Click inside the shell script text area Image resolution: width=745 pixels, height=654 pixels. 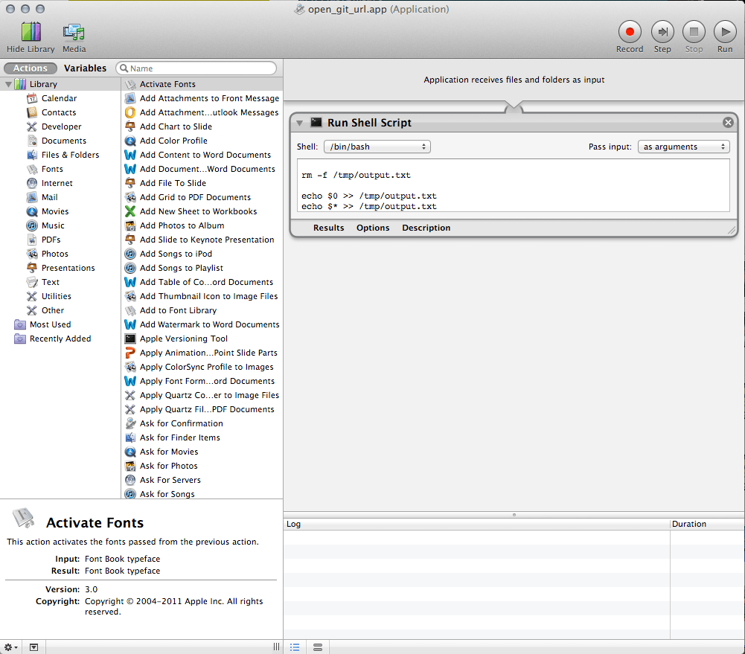coord(514,185)
